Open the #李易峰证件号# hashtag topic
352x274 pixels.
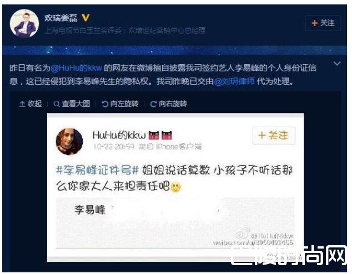97,170
